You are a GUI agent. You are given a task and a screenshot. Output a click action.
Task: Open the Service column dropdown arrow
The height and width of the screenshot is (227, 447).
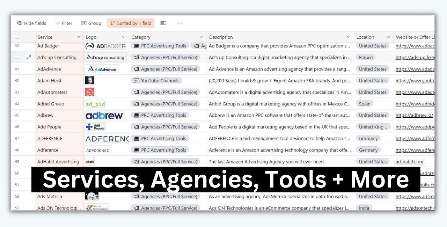[x=78, y=37]
